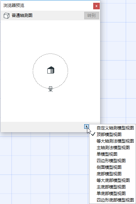136x204 pixels.
Task: Pick 四边形模型视图 from the list
Action: 113,161
